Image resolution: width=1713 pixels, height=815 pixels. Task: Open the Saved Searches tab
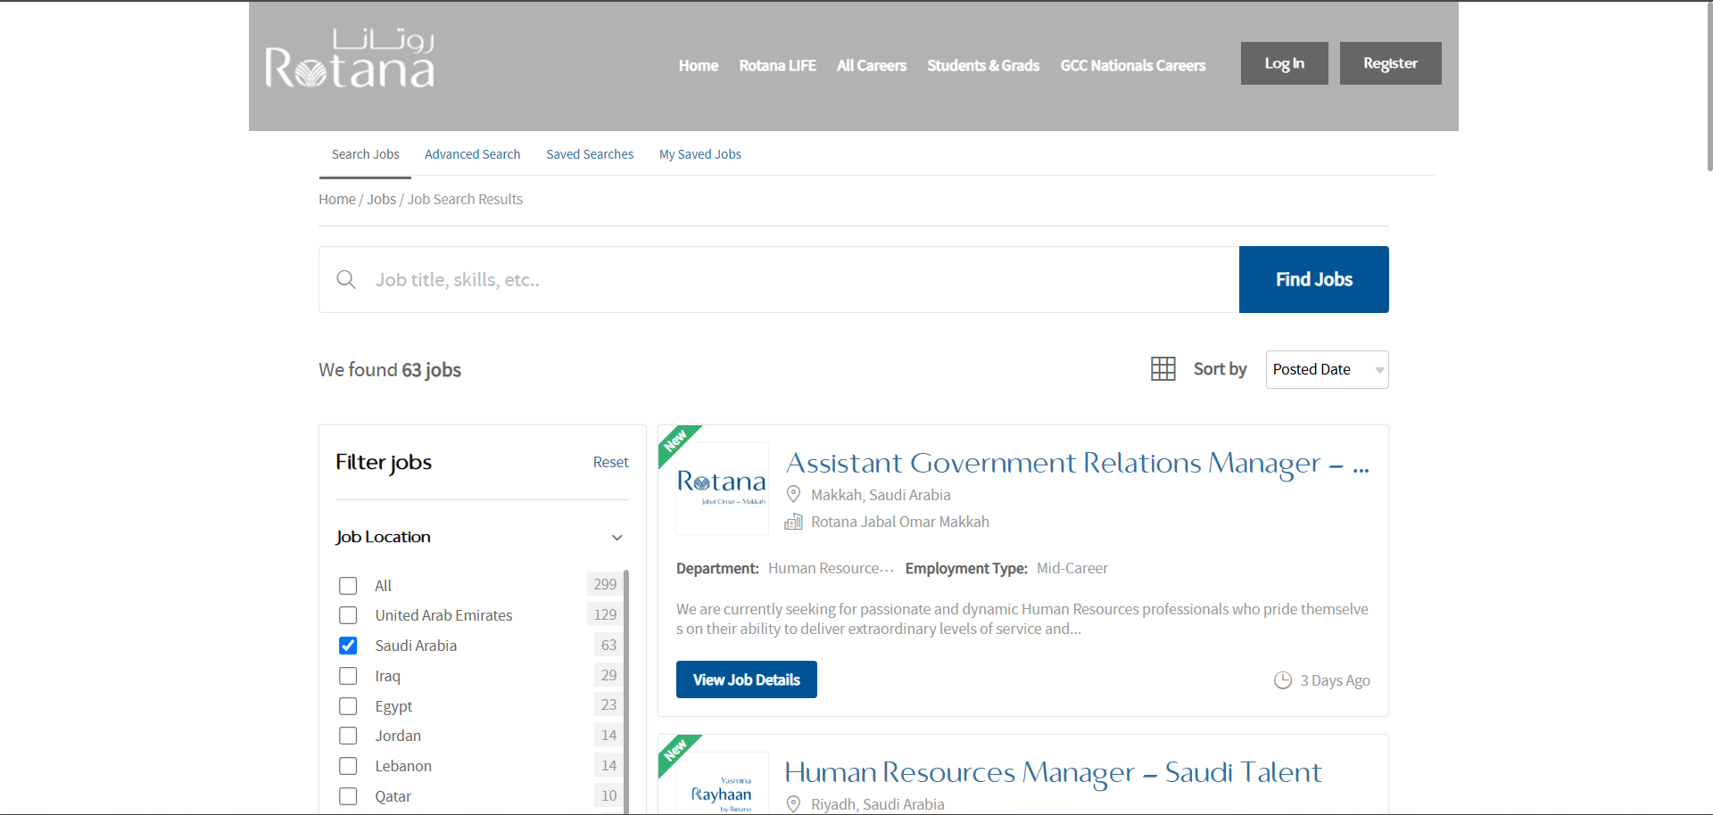(x=590, y=154)
